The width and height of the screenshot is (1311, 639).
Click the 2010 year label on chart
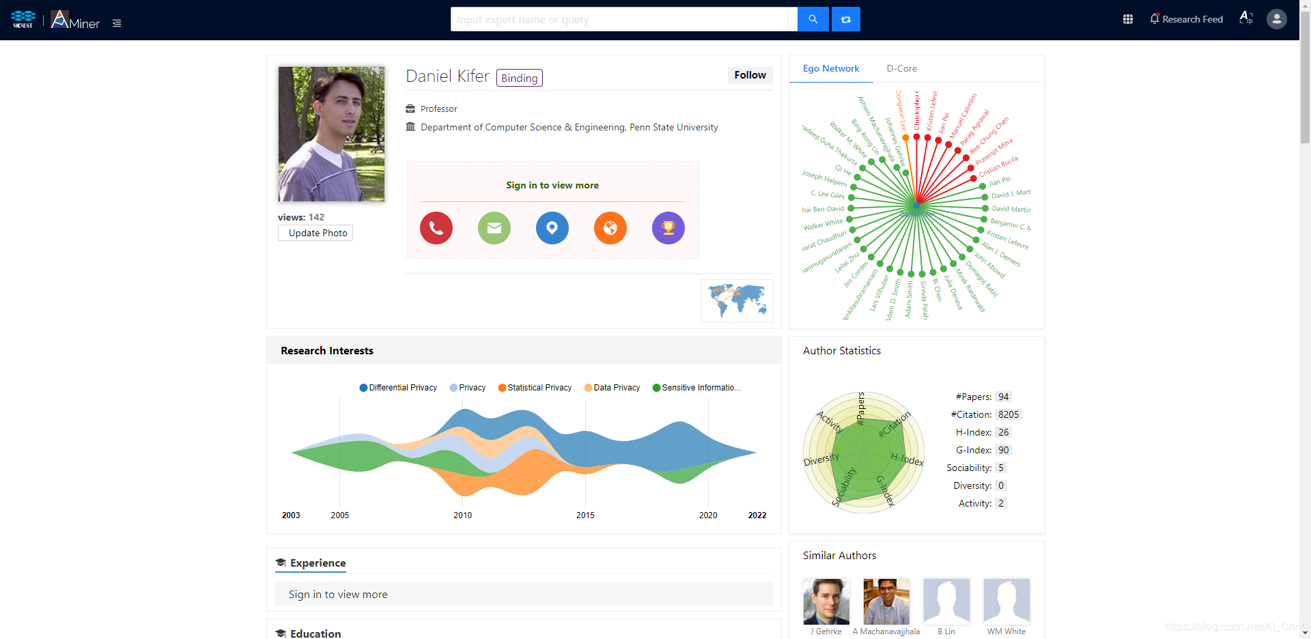click(462, 515)
